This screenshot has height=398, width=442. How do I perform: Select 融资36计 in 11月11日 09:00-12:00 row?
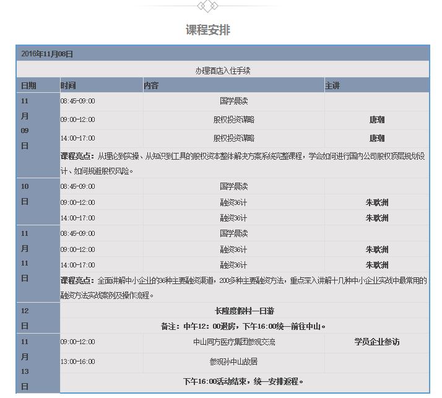[x=233, y=249]
